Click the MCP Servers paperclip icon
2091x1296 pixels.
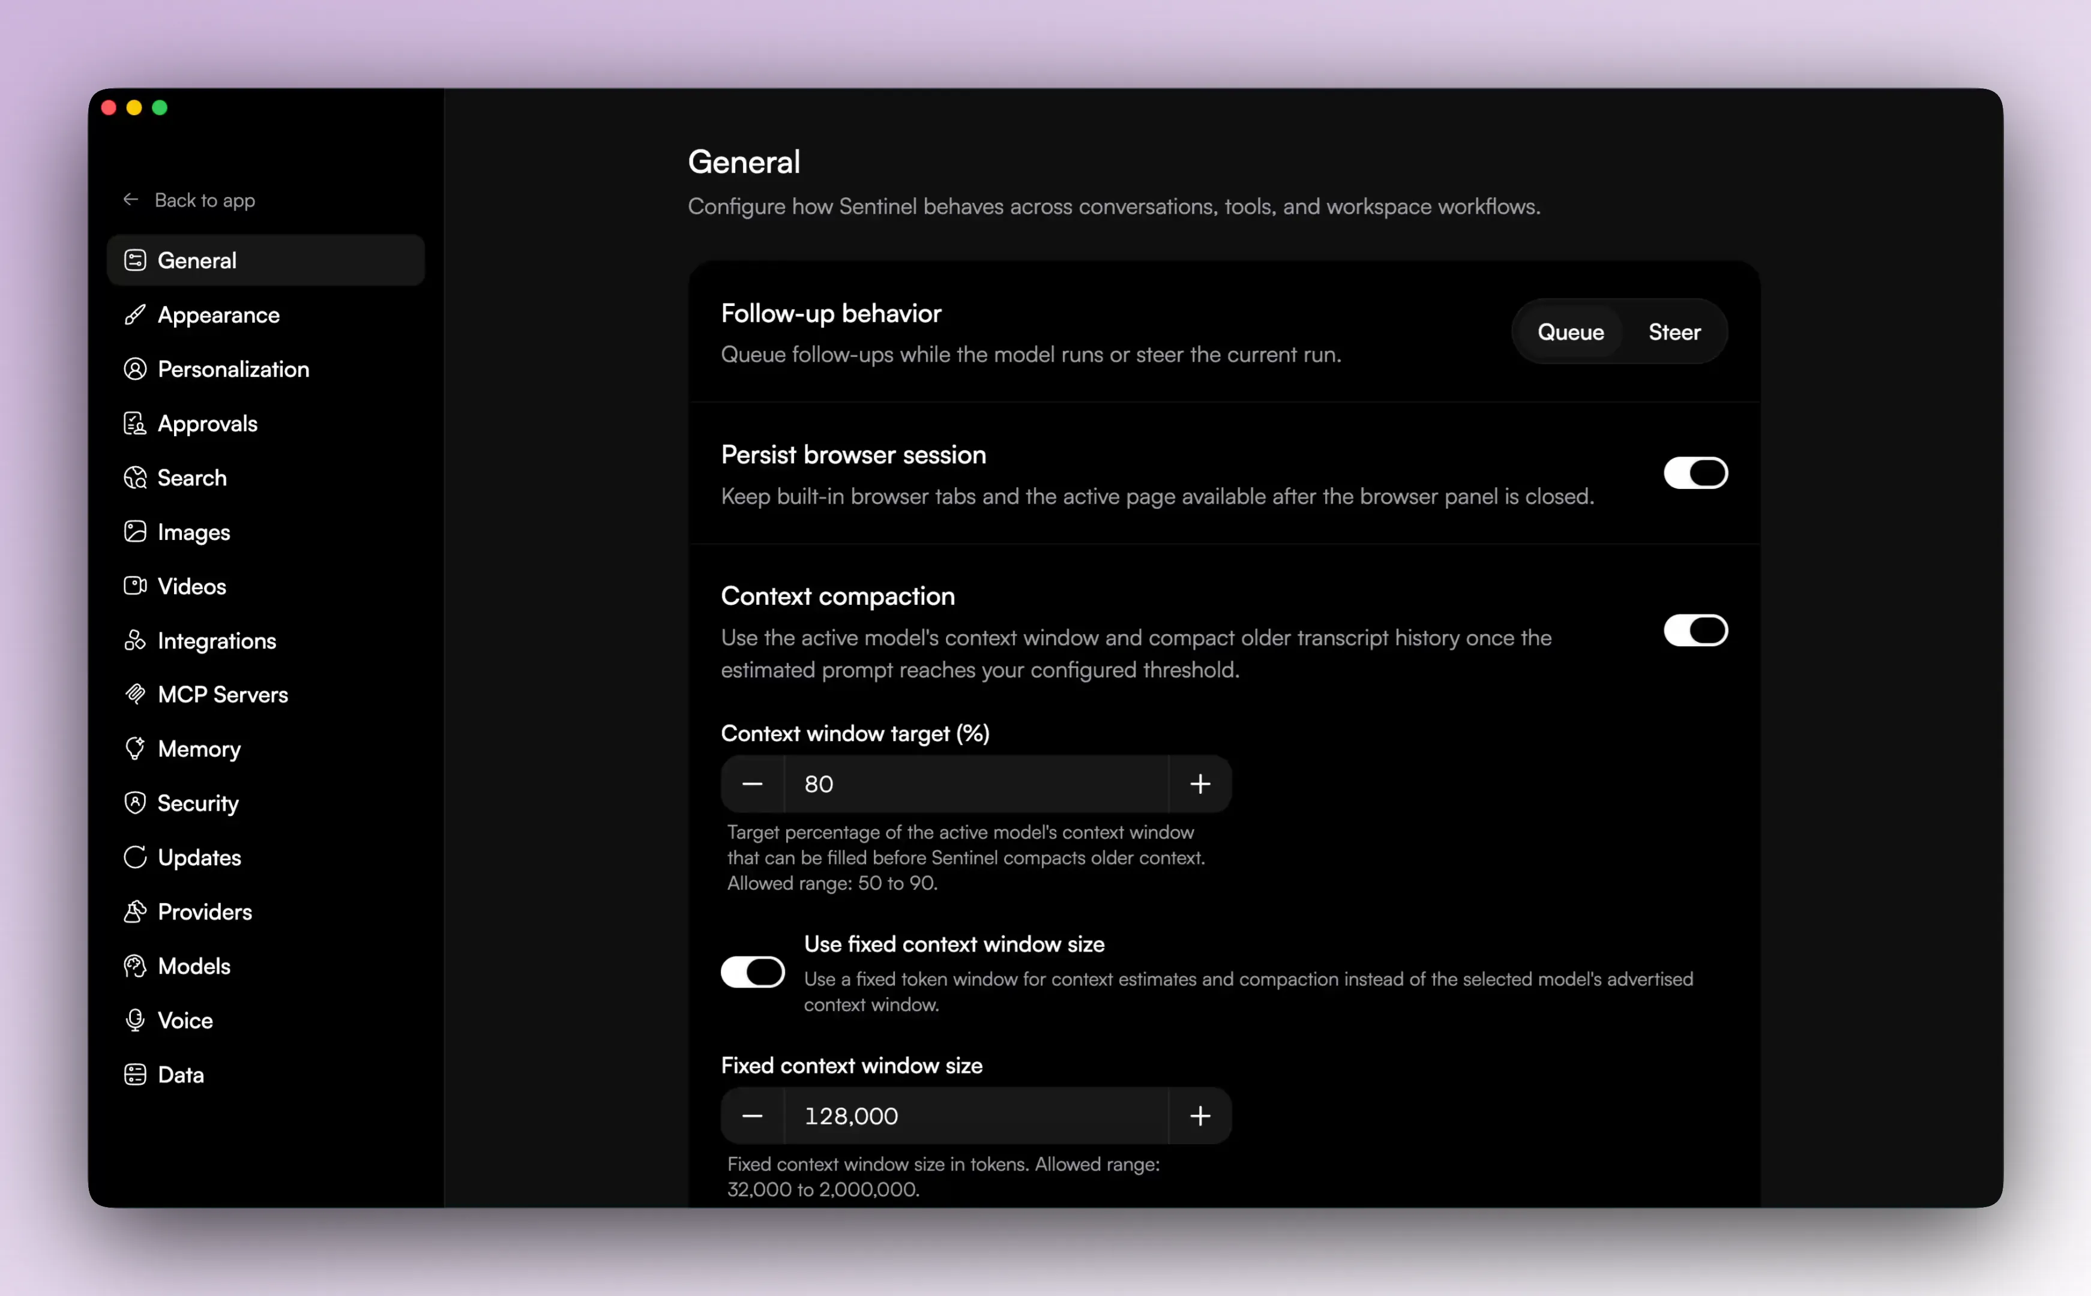136,694
